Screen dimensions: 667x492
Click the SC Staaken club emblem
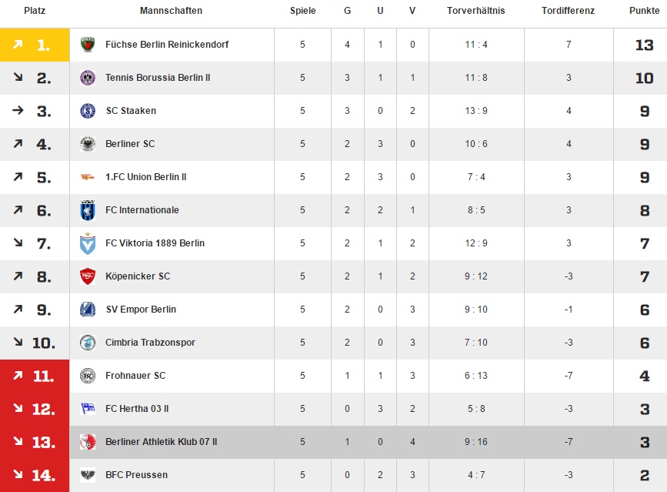point(88,111)
